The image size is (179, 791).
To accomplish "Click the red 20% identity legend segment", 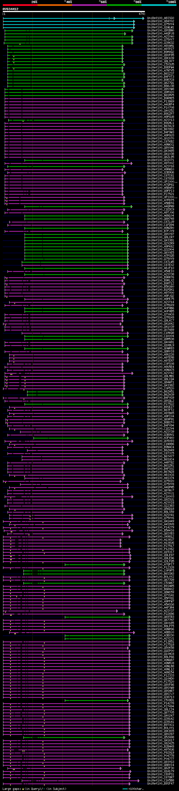I will [x=20, y=5].
